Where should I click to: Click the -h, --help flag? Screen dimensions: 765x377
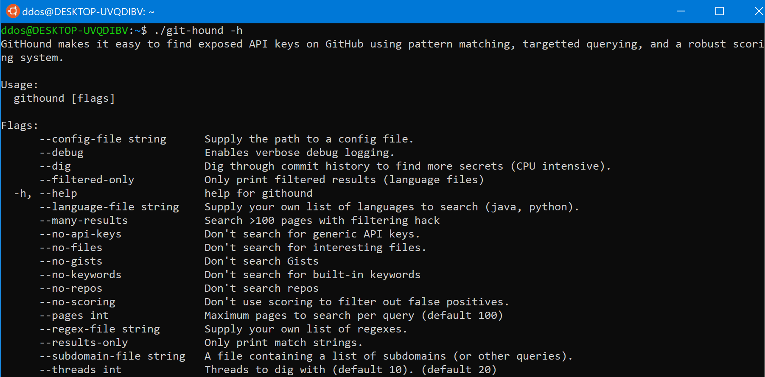45,193
